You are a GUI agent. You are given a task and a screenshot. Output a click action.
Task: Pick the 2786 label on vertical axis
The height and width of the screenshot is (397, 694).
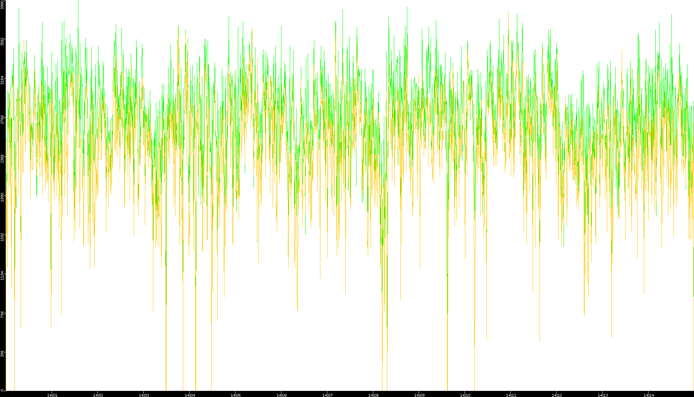(3, 119)
